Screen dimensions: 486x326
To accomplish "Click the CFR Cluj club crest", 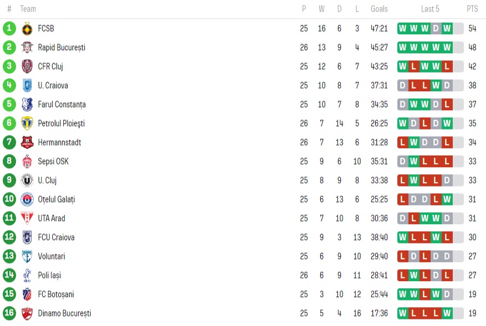I will click(27, 66).
